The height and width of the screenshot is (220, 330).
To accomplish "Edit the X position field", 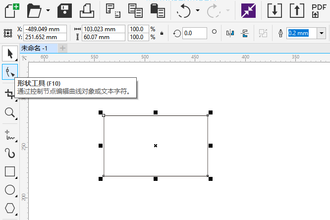I will point(45,29).
